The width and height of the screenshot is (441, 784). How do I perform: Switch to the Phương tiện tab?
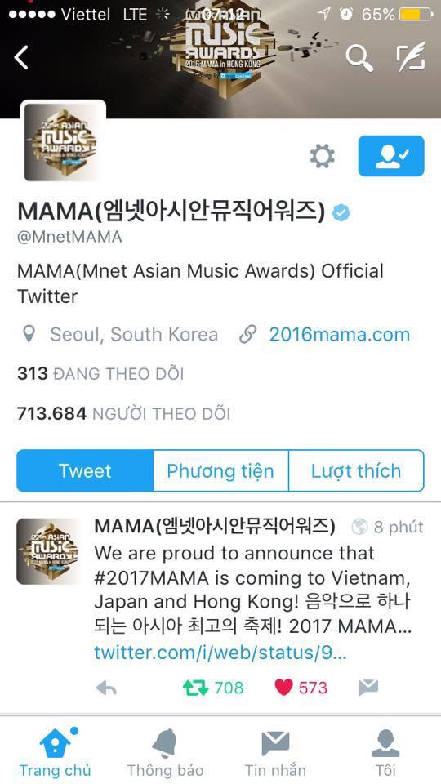[220, 471]
